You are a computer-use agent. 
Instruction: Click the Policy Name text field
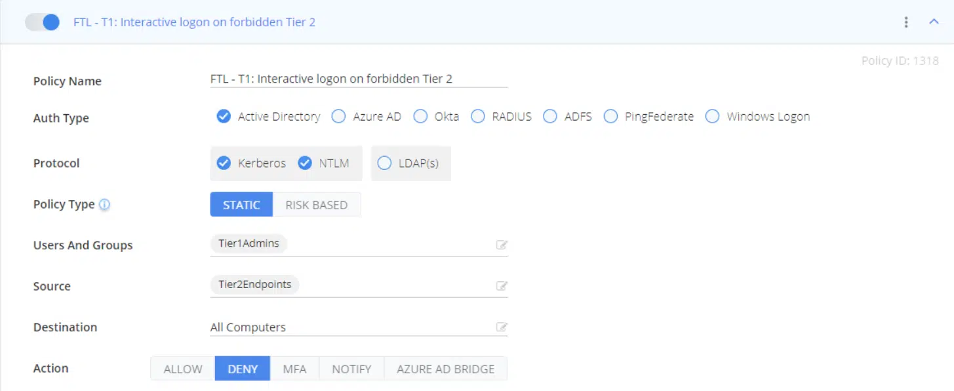[359, 79]
